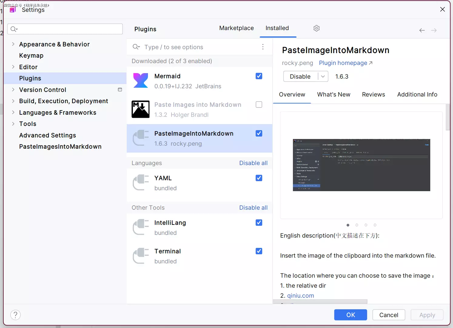Switch to the Marketplace tab
This screenshot has width=453, height=328.
point(236,28)
